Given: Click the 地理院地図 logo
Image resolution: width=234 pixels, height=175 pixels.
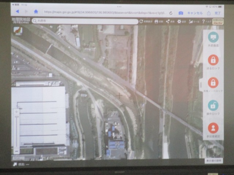Looking at the screenshot, I should coord(21,20).
